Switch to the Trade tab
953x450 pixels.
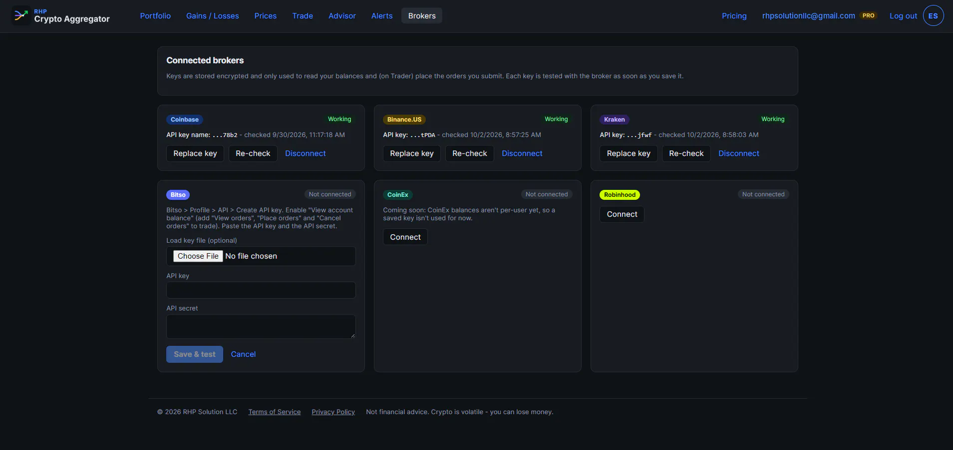coord(303,15)
